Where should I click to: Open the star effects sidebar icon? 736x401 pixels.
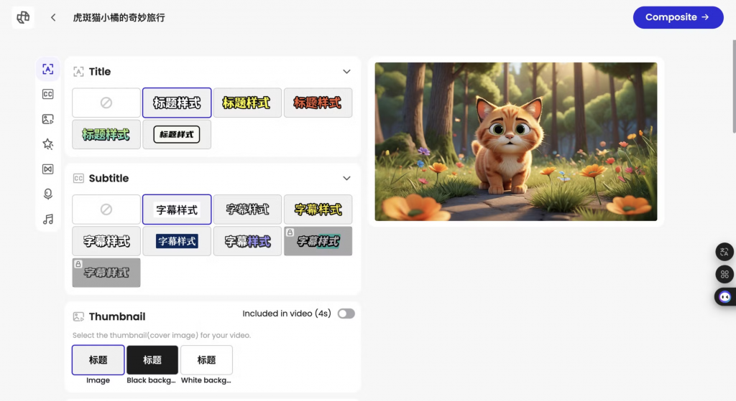pos(48,143)
